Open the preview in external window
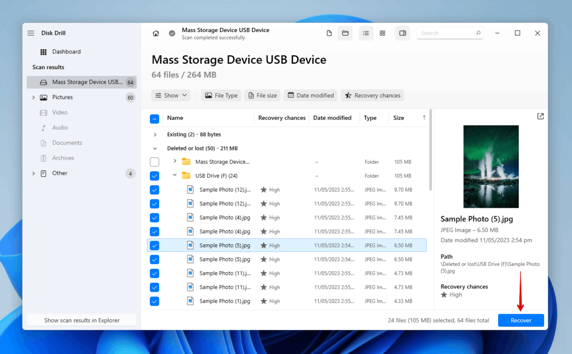Image resolution: width=572 pixels, height=354 pixels. (540, 116)
